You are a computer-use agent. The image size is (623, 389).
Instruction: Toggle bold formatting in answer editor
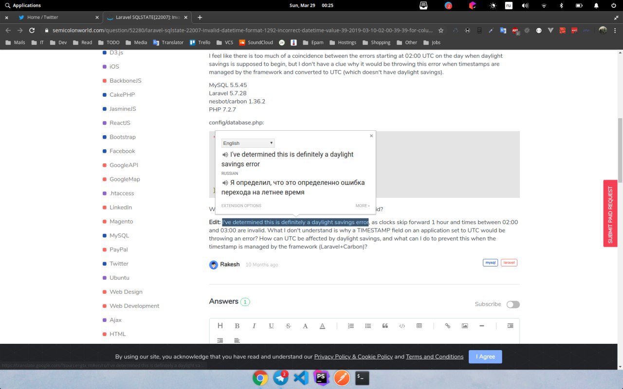237,326
